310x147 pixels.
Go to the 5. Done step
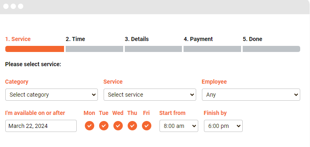(x=252, y=39)
